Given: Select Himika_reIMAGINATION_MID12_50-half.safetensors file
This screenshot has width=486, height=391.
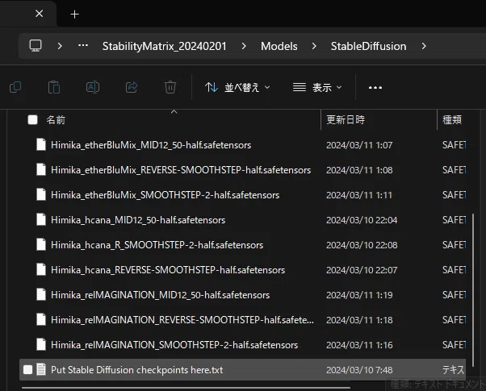Looking at the screenshot, I should point(160,295).
